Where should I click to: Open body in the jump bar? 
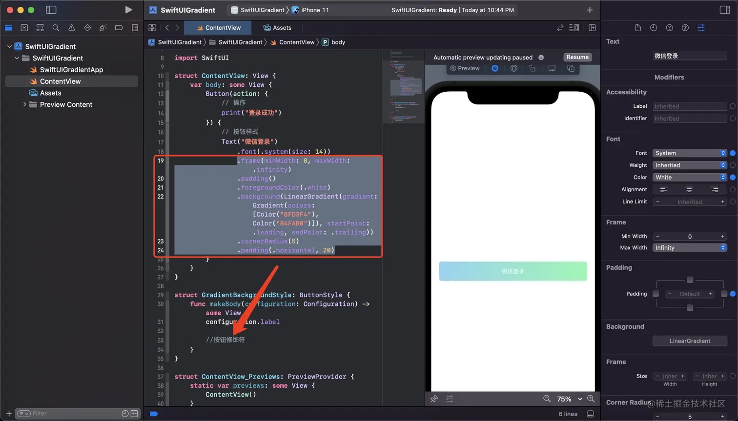click(333, 42)
